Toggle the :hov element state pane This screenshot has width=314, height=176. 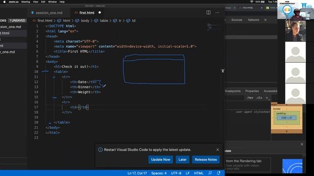tap(250, 98)
